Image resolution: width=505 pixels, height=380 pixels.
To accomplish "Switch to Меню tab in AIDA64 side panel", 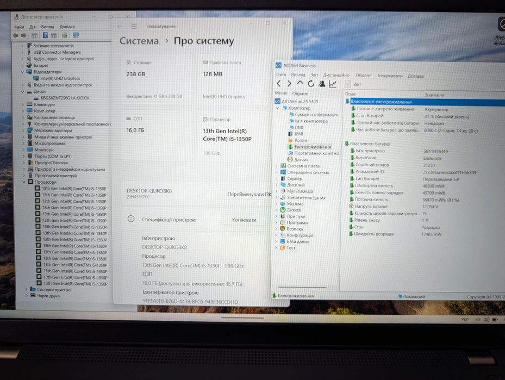I will click(281, 93).
